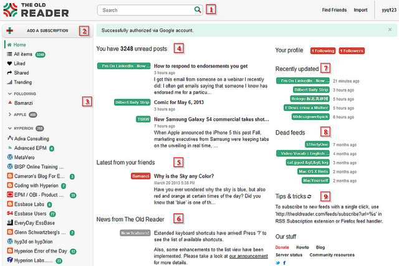Click the Essbase Users 54 favicon
The height and width of the screenshot is (266, 399).
pos(10,213)
